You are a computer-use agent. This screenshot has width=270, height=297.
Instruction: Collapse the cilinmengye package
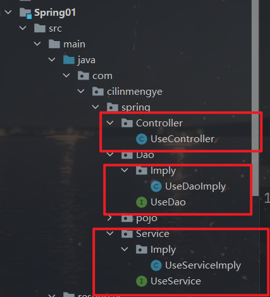pos(81,91)
